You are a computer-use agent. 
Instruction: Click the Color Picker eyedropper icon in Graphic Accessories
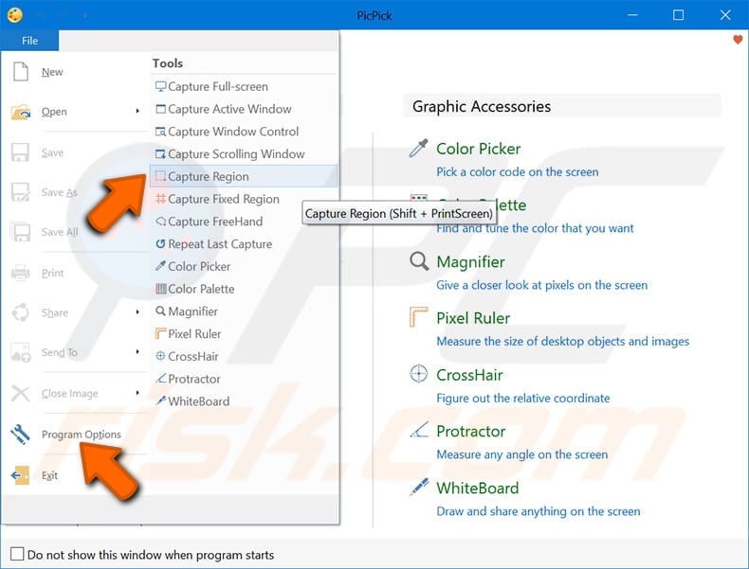coord(418,149)
